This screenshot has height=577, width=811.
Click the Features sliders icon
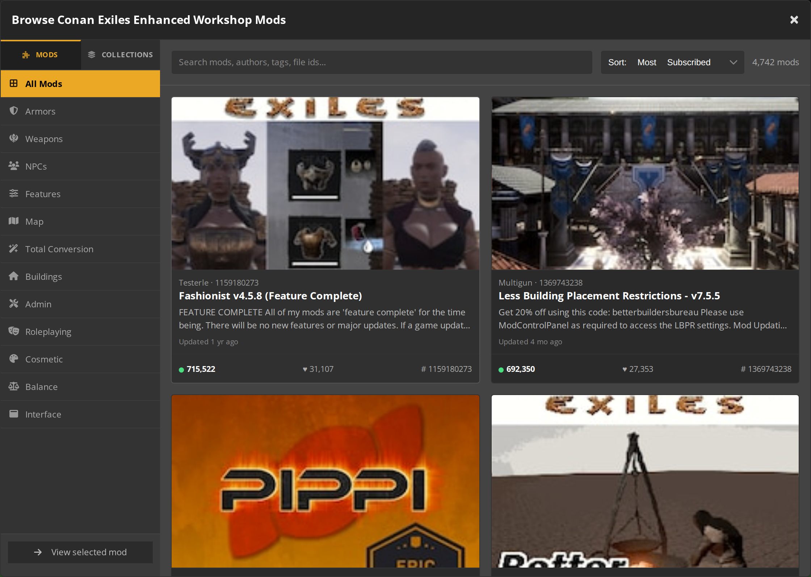coord(14,194)
